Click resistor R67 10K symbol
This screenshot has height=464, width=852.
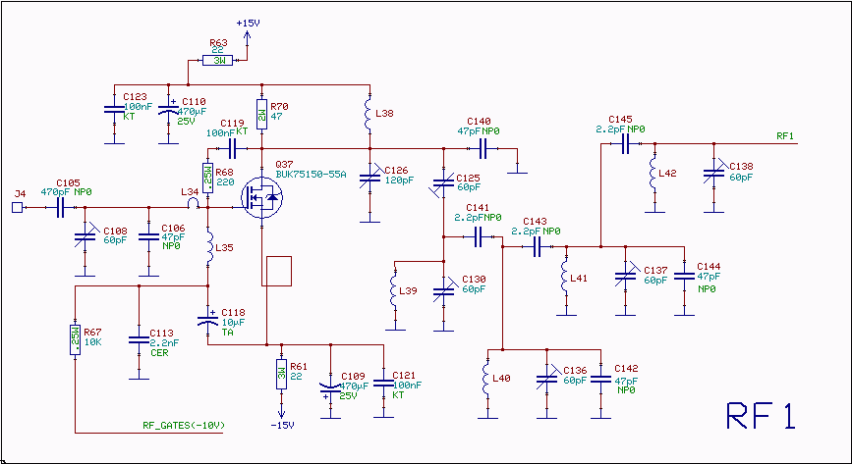coord(75,339)
